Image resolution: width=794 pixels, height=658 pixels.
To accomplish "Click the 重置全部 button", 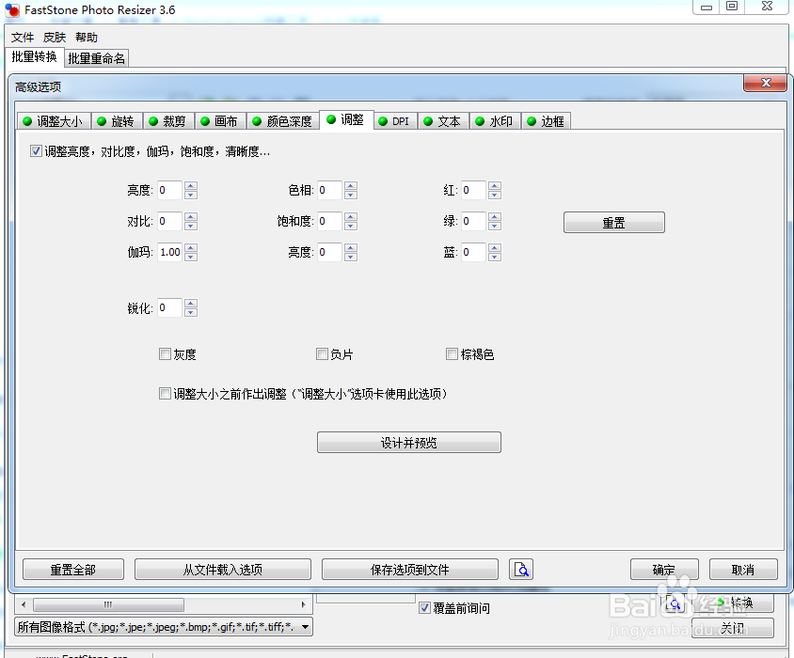I will coord(73,570).
